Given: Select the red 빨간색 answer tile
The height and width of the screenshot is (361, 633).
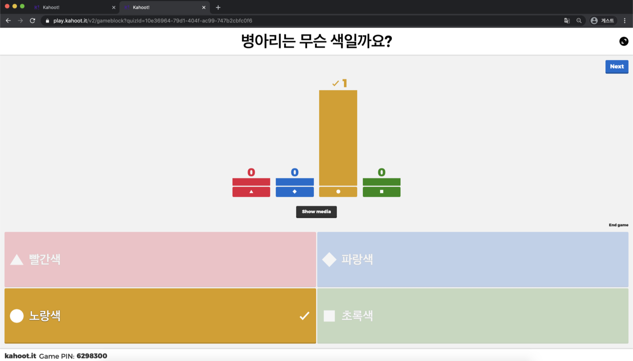Looking at the screenshot, I should pos(160,259).
